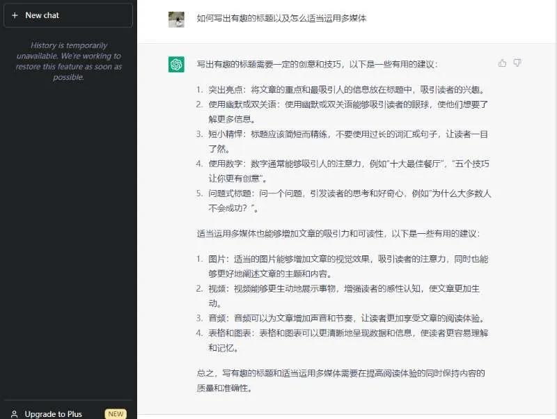557x419 pixels.
Task: Start a New chat
Action: click(x=68, y=15)
